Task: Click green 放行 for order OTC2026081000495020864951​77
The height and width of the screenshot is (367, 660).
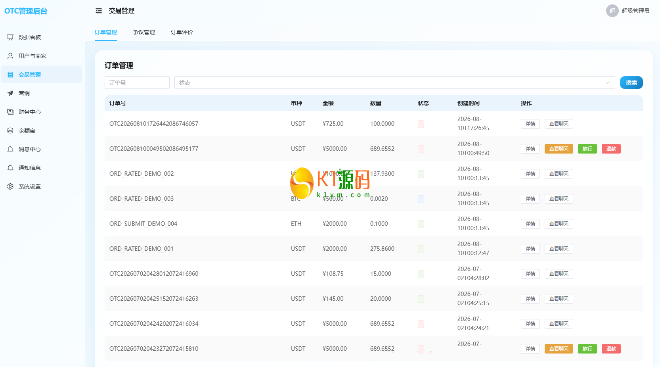Action: click(587, 149)
